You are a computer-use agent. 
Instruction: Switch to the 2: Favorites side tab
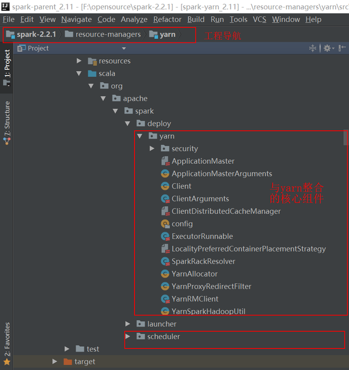click(x=7, y=343)
